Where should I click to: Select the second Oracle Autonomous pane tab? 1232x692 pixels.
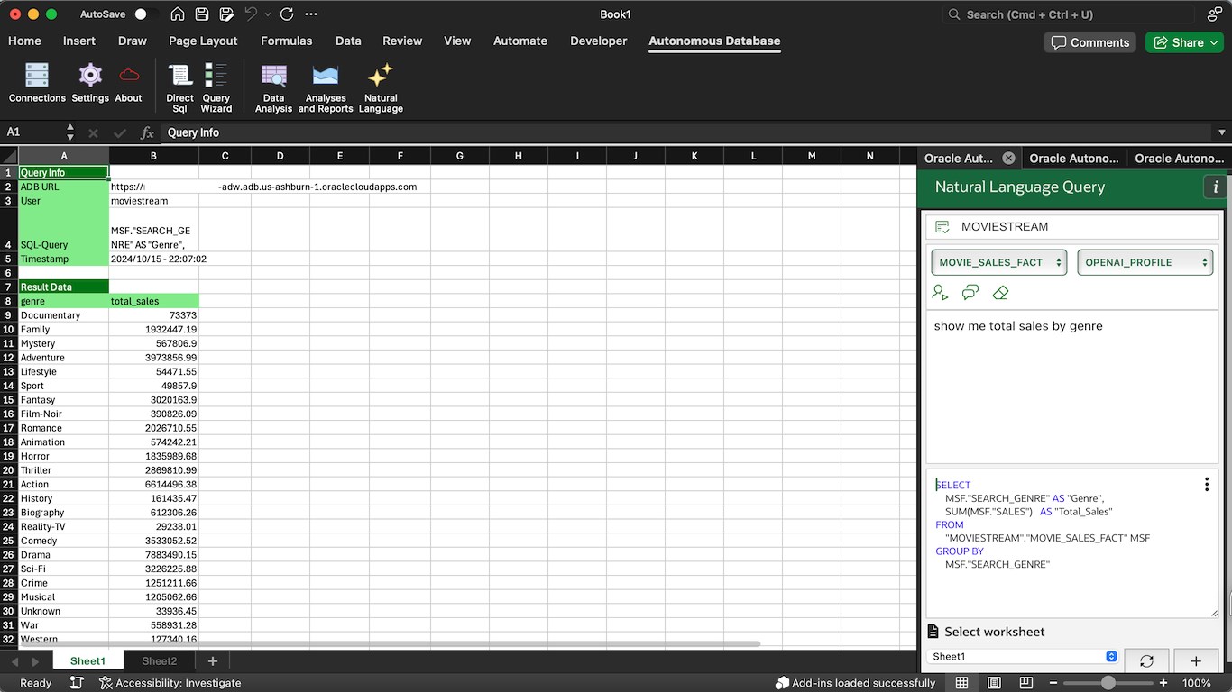(x=1074, y=158)
